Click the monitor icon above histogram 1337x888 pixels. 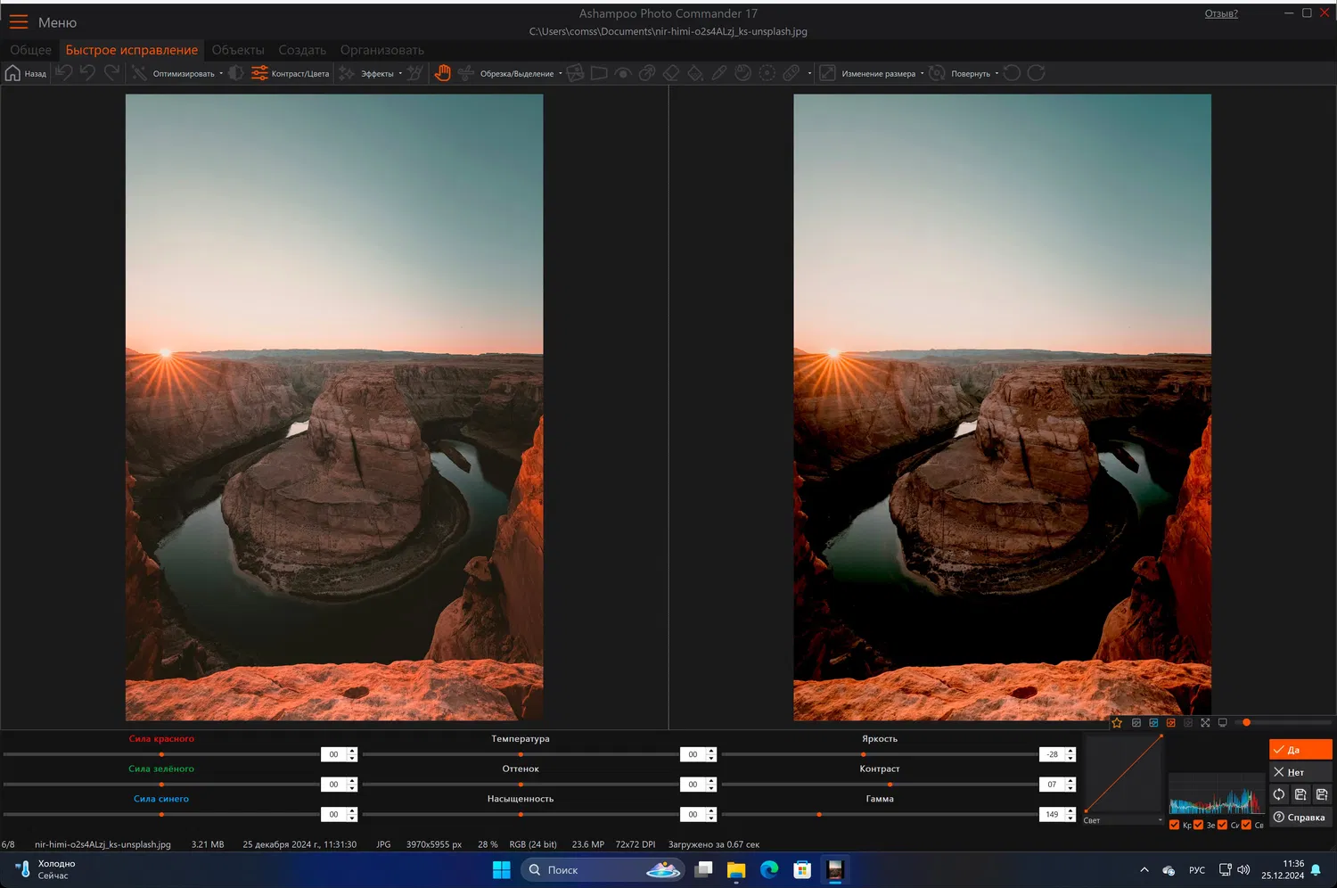1223,723
